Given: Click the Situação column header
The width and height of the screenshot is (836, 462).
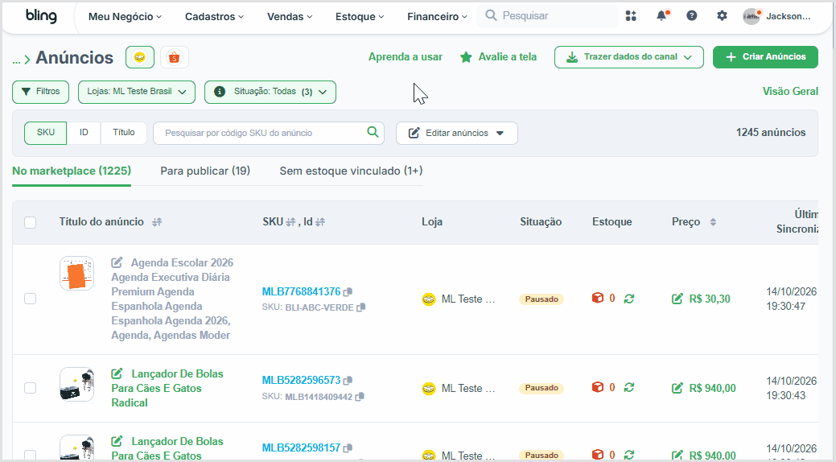Looking at the screenshot, I should 541,222.
